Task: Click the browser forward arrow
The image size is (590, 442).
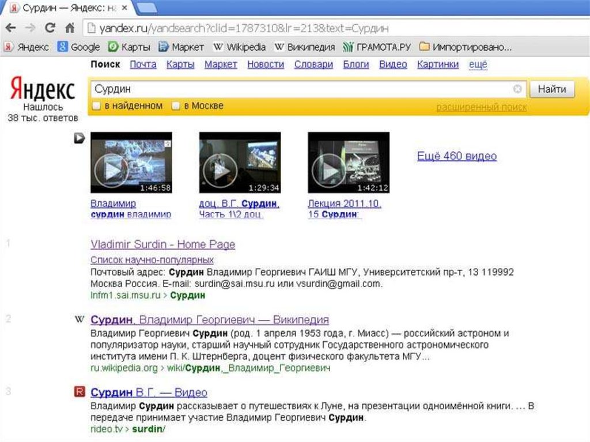Action: tap(30, 28)
